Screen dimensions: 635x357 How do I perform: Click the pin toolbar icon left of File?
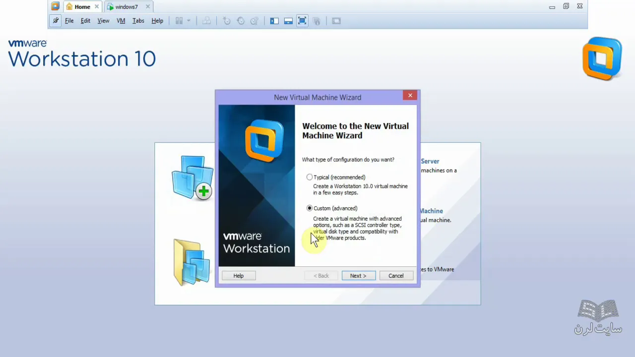56,21
